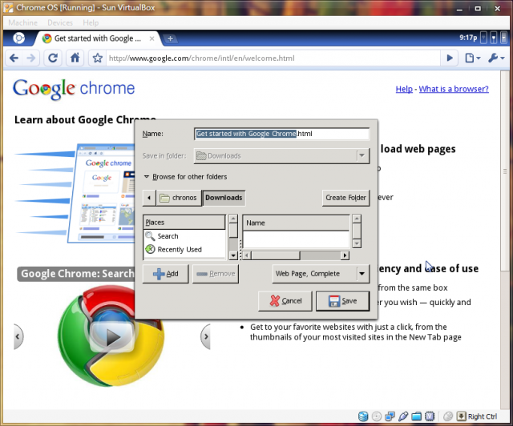Click VirtualBox hard disk activity icon
The height and width of the screenshot is (426, 513).
coord(363,416)
